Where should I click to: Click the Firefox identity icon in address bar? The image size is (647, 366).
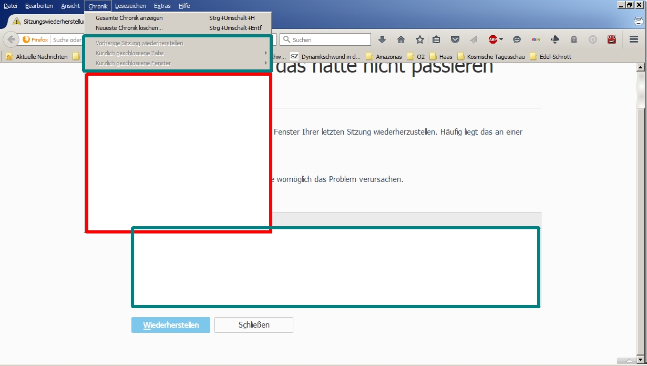tap(35, 39)
